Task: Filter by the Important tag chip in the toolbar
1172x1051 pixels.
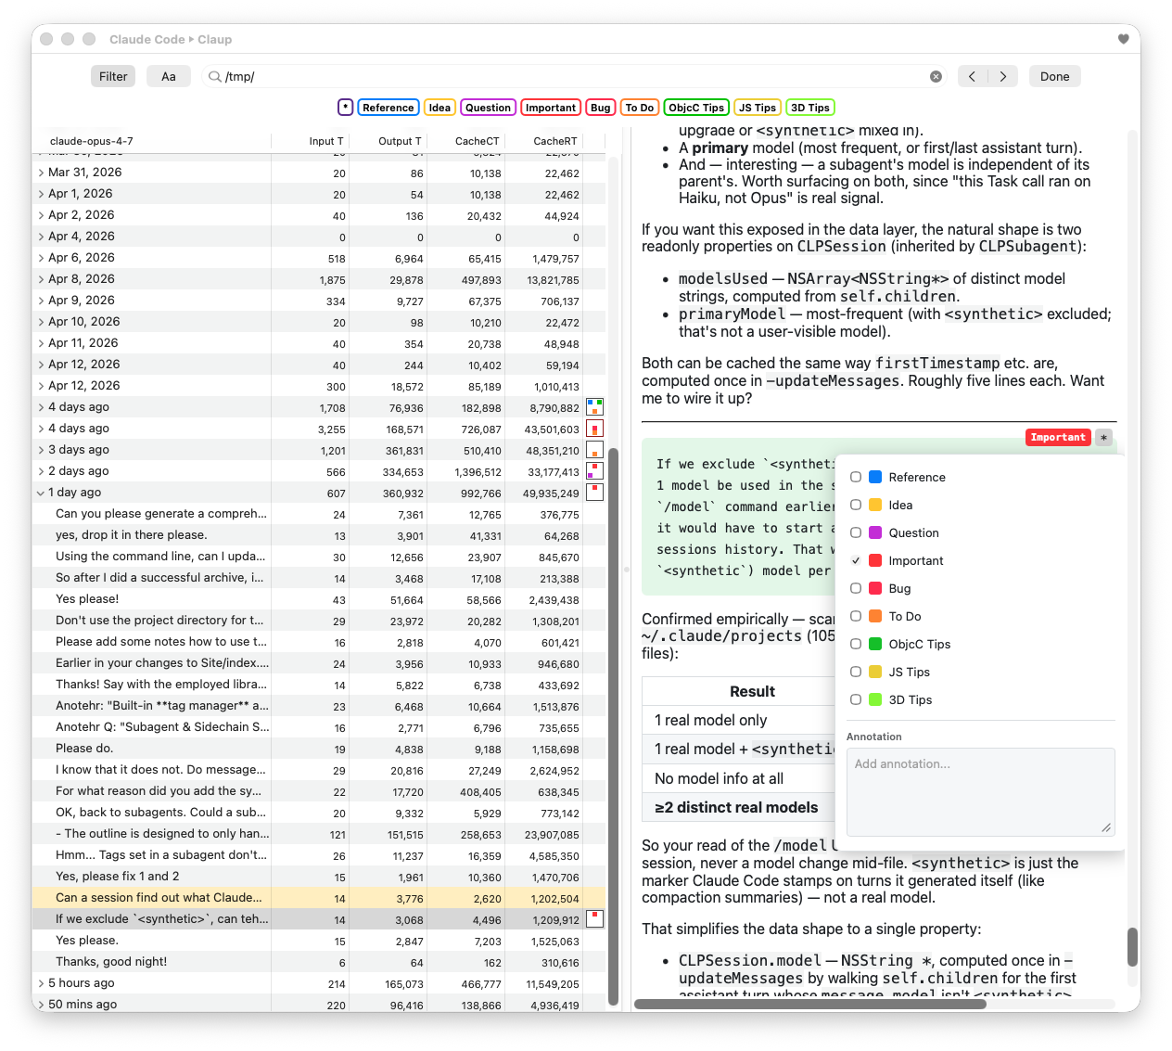Action: tap(551, 108)
